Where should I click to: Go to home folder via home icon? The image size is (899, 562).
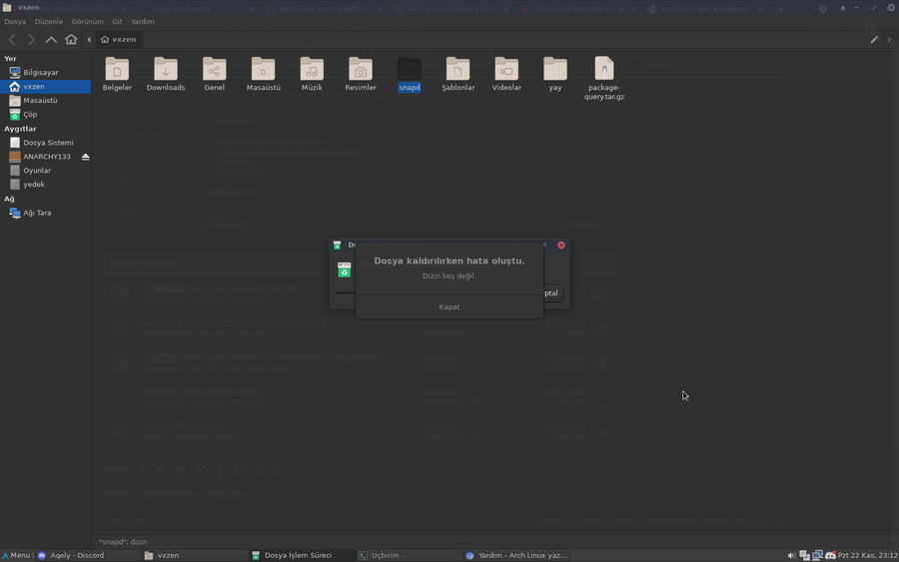[x=71, y=39]
